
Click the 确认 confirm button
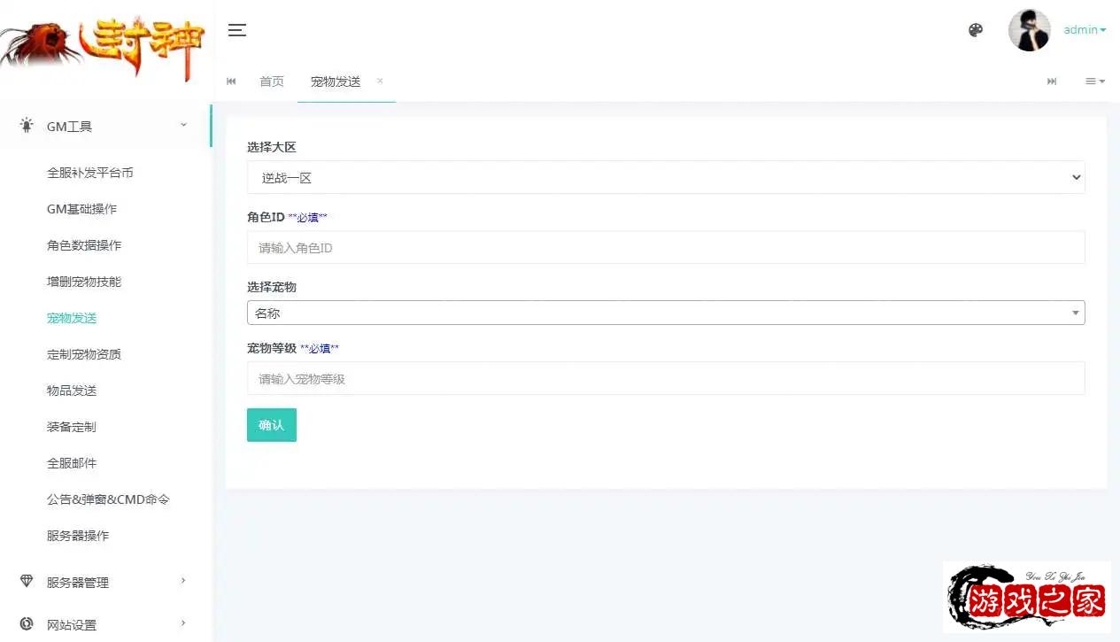271,425
